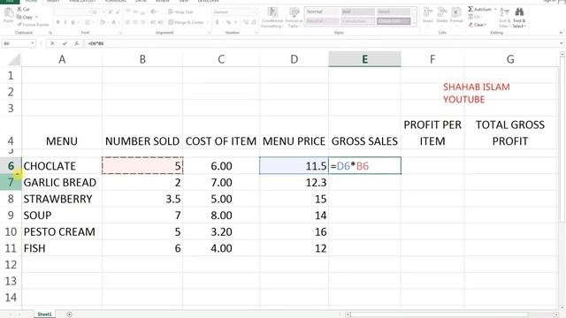Switch to the Sheet1 tab
Screen dimensions: 566x318
(x=45, y=314)
